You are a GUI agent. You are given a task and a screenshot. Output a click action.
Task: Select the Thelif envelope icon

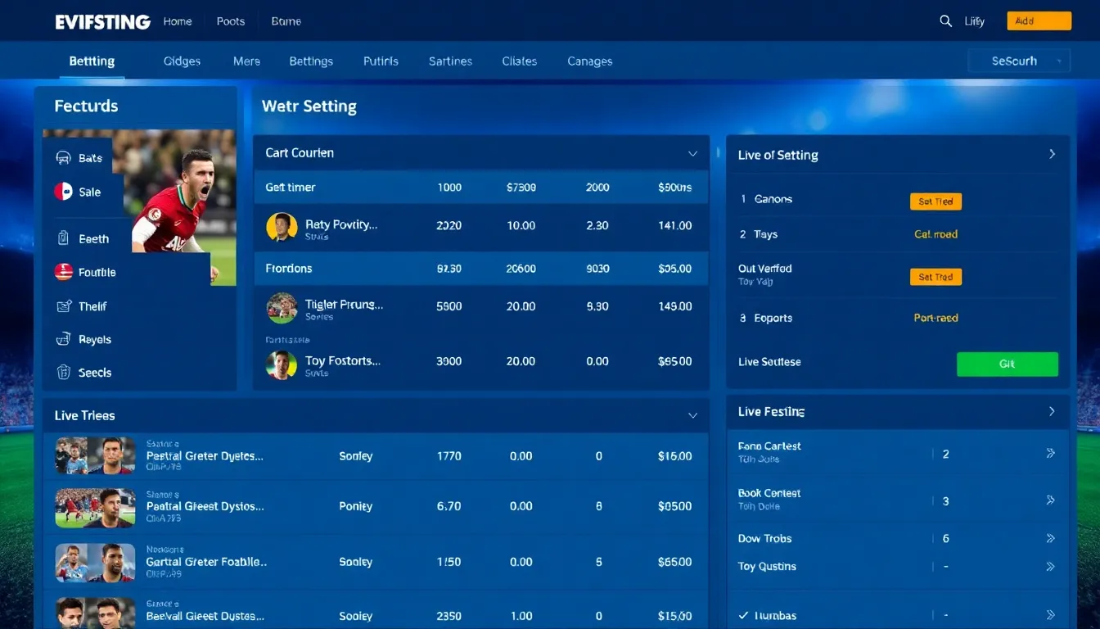[x=64, y=305]
